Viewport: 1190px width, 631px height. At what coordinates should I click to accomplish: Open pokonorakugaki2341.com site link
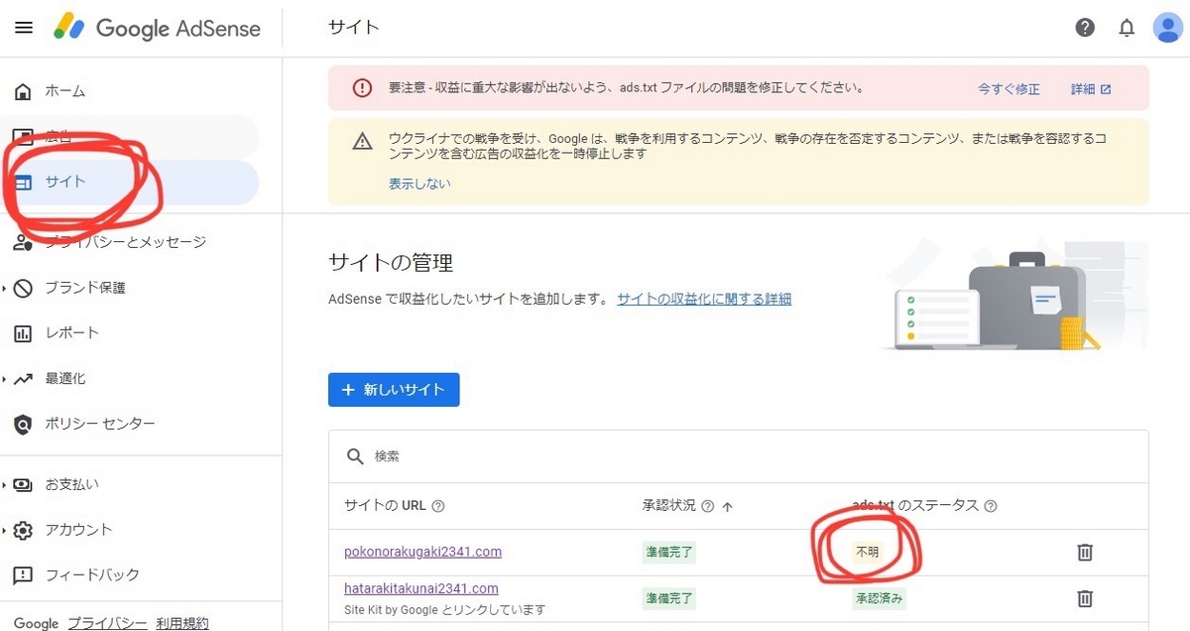click(422, 552)
